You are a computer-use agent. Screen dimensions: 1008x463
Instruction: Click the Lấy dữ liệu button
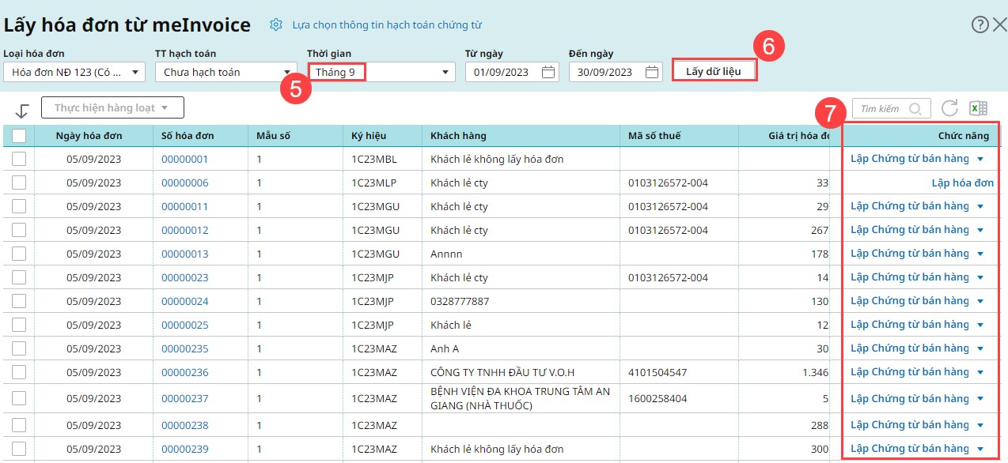(x=714, y=71)
